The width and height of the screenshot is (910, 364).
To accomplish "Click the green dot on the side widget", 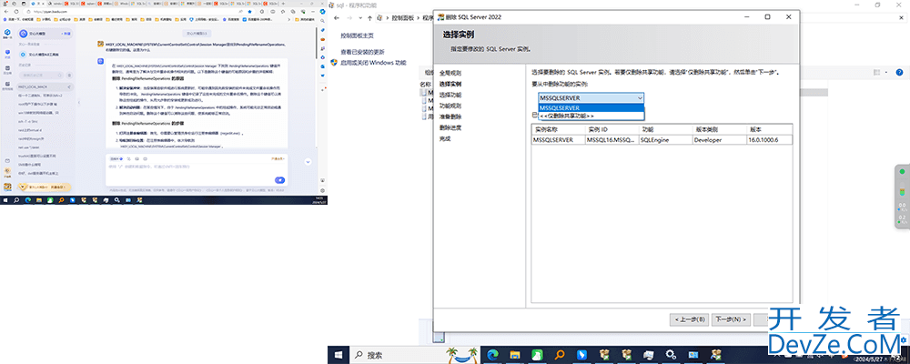I will click(x=903, y=171).
